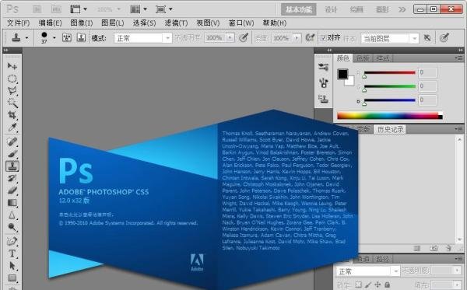
Task: Open collapsed Brush Presets panel icon
Action: tap(323, 67)
